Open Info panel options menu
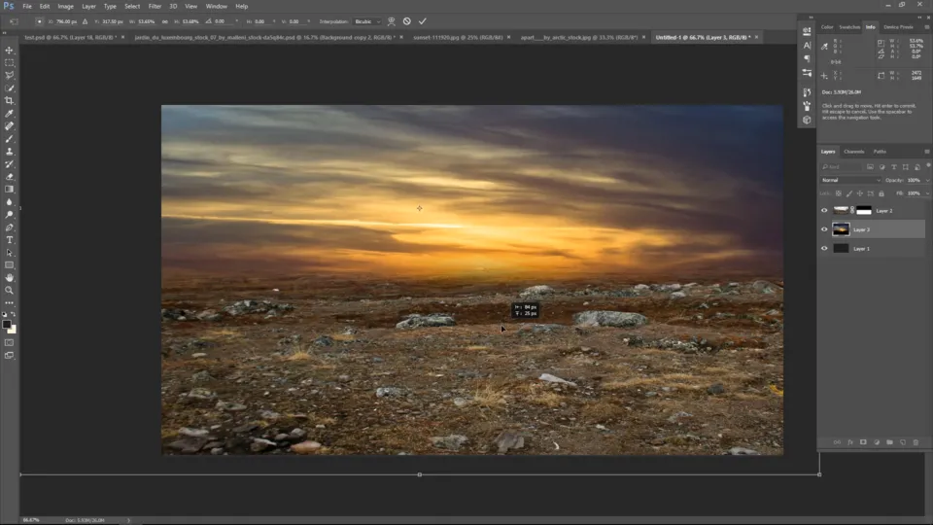This screenshot has height=525, width=933. coord(926,27)
